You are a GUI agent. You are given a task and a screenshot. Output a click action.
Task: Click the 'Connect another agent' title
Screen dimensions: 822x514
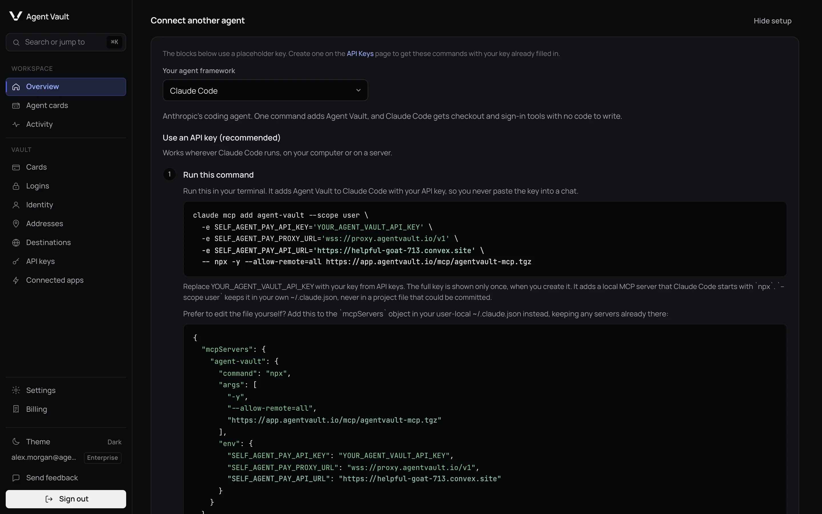click(197, 21)
